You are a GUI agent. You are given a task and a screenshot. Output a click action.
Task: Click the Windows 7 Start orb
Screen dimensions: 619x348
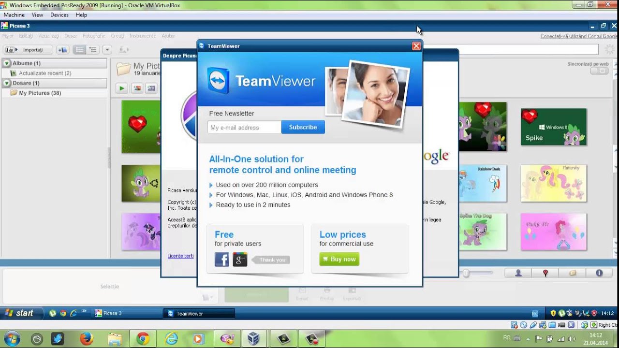tap(12, 339)
